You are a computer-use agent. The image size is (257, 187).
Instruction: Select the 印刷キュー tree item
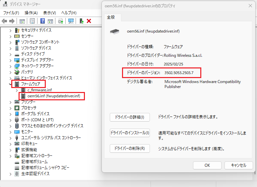click(x=29, y=144)
